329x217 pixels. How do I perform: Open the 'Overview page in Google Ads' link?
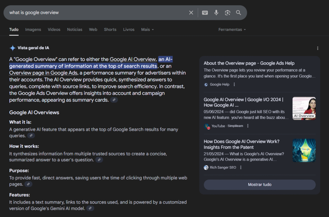tap(43, 73)
